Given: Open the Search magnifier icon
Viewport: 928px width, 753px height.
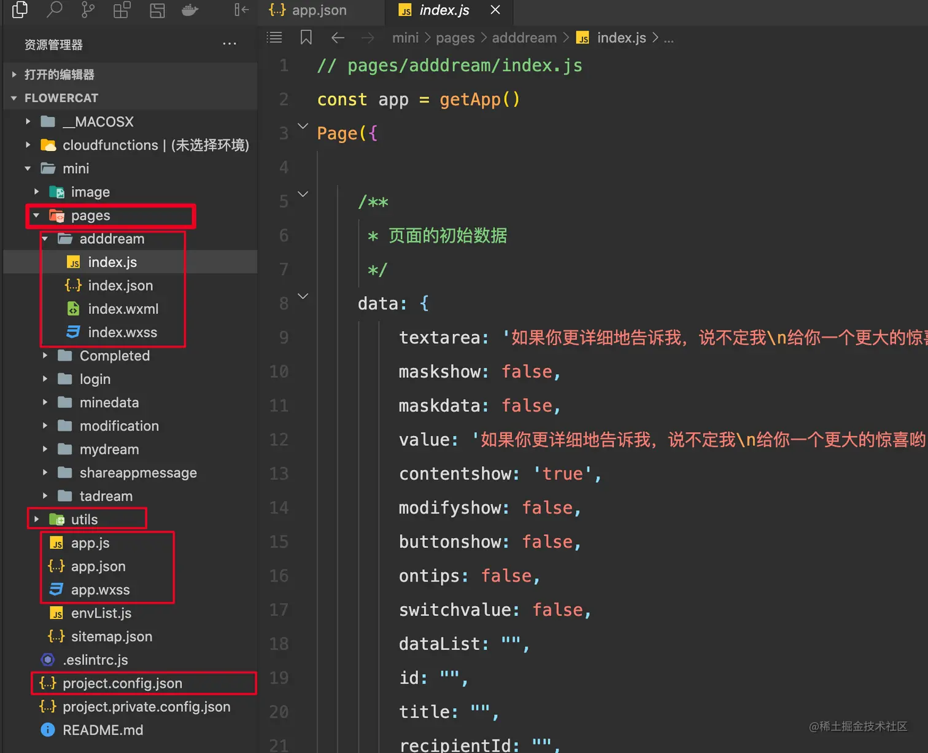Looking at the screenshot, I should tap(55, 10).
